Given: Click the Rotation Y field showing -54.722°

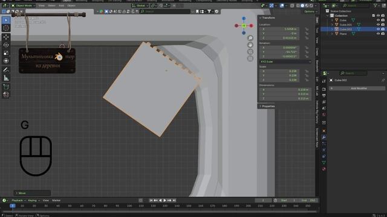Looking at the screenshot, I should 279,52.
